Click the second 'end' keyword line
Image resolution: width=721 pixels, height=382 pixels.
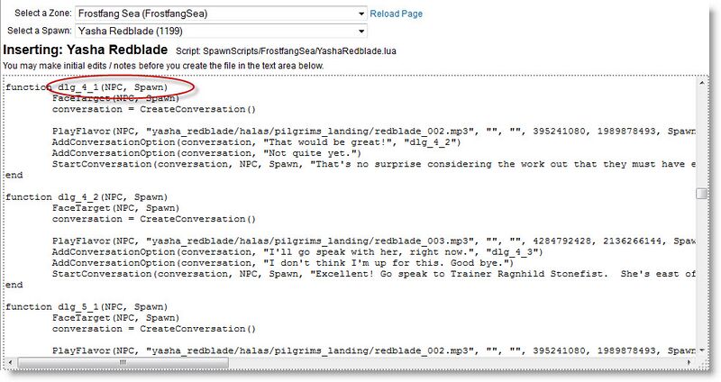(x=14, y=286)
